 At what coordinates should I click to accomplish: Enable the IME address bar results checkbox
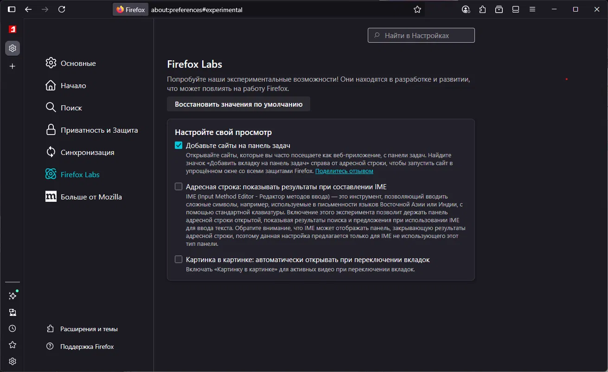(179, 187)
